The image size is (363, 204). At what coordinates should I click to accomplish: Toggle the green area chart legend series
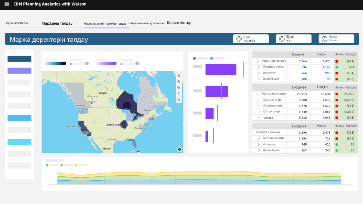[x=62, y=165]
